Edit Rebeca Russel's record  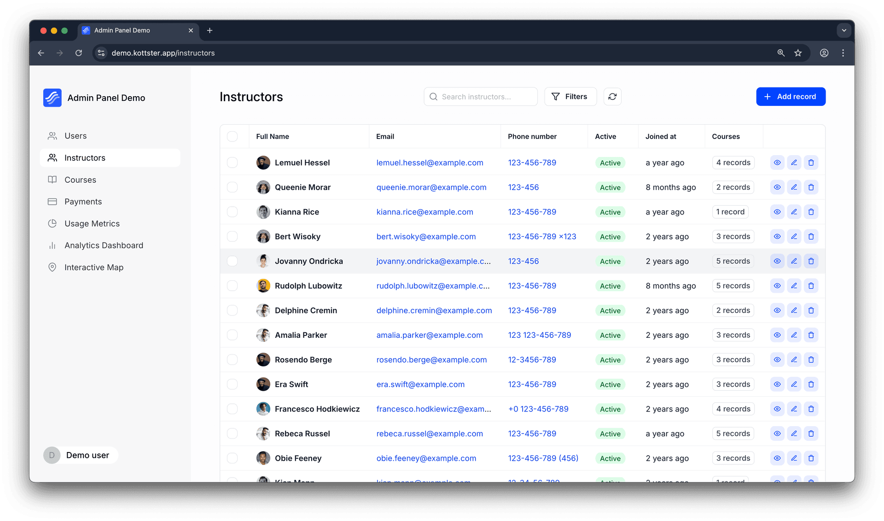pos(794,434)
